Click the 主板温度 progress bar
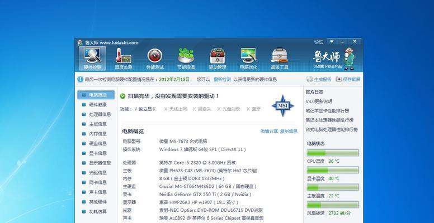The image size is (434, 223). (x=333, y=187)
